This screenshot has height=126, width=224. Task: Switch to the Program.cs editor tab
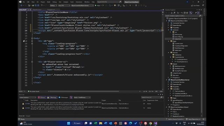click(51, 10)
